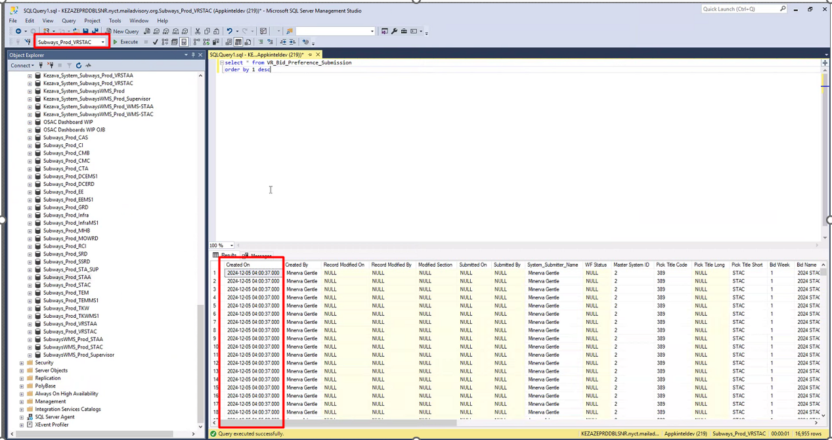The image size is (832, 440).
Task: Open the Help menu
Action: 162,20
